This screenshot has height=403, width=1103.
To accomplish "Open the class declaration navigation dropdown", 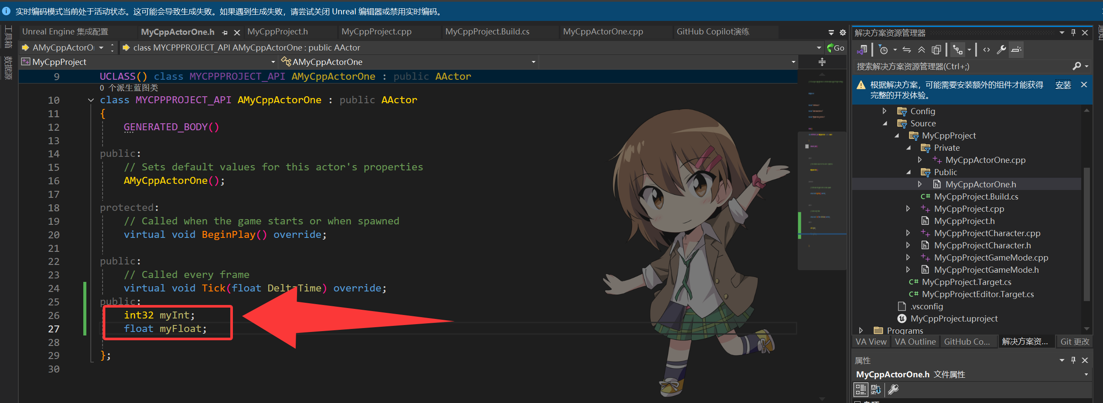I will coord(819,48).
